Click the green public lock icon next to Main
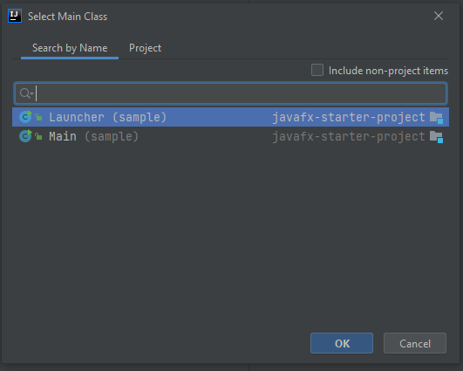Image resolution: width=463 pixels, height=371 pixels. 38,136
